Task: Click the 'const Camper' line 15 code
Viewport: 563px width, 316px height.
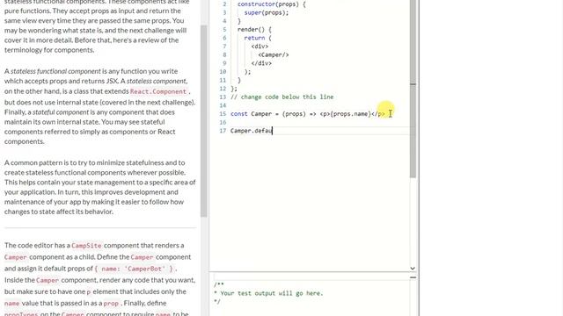Action: point(307,114)
